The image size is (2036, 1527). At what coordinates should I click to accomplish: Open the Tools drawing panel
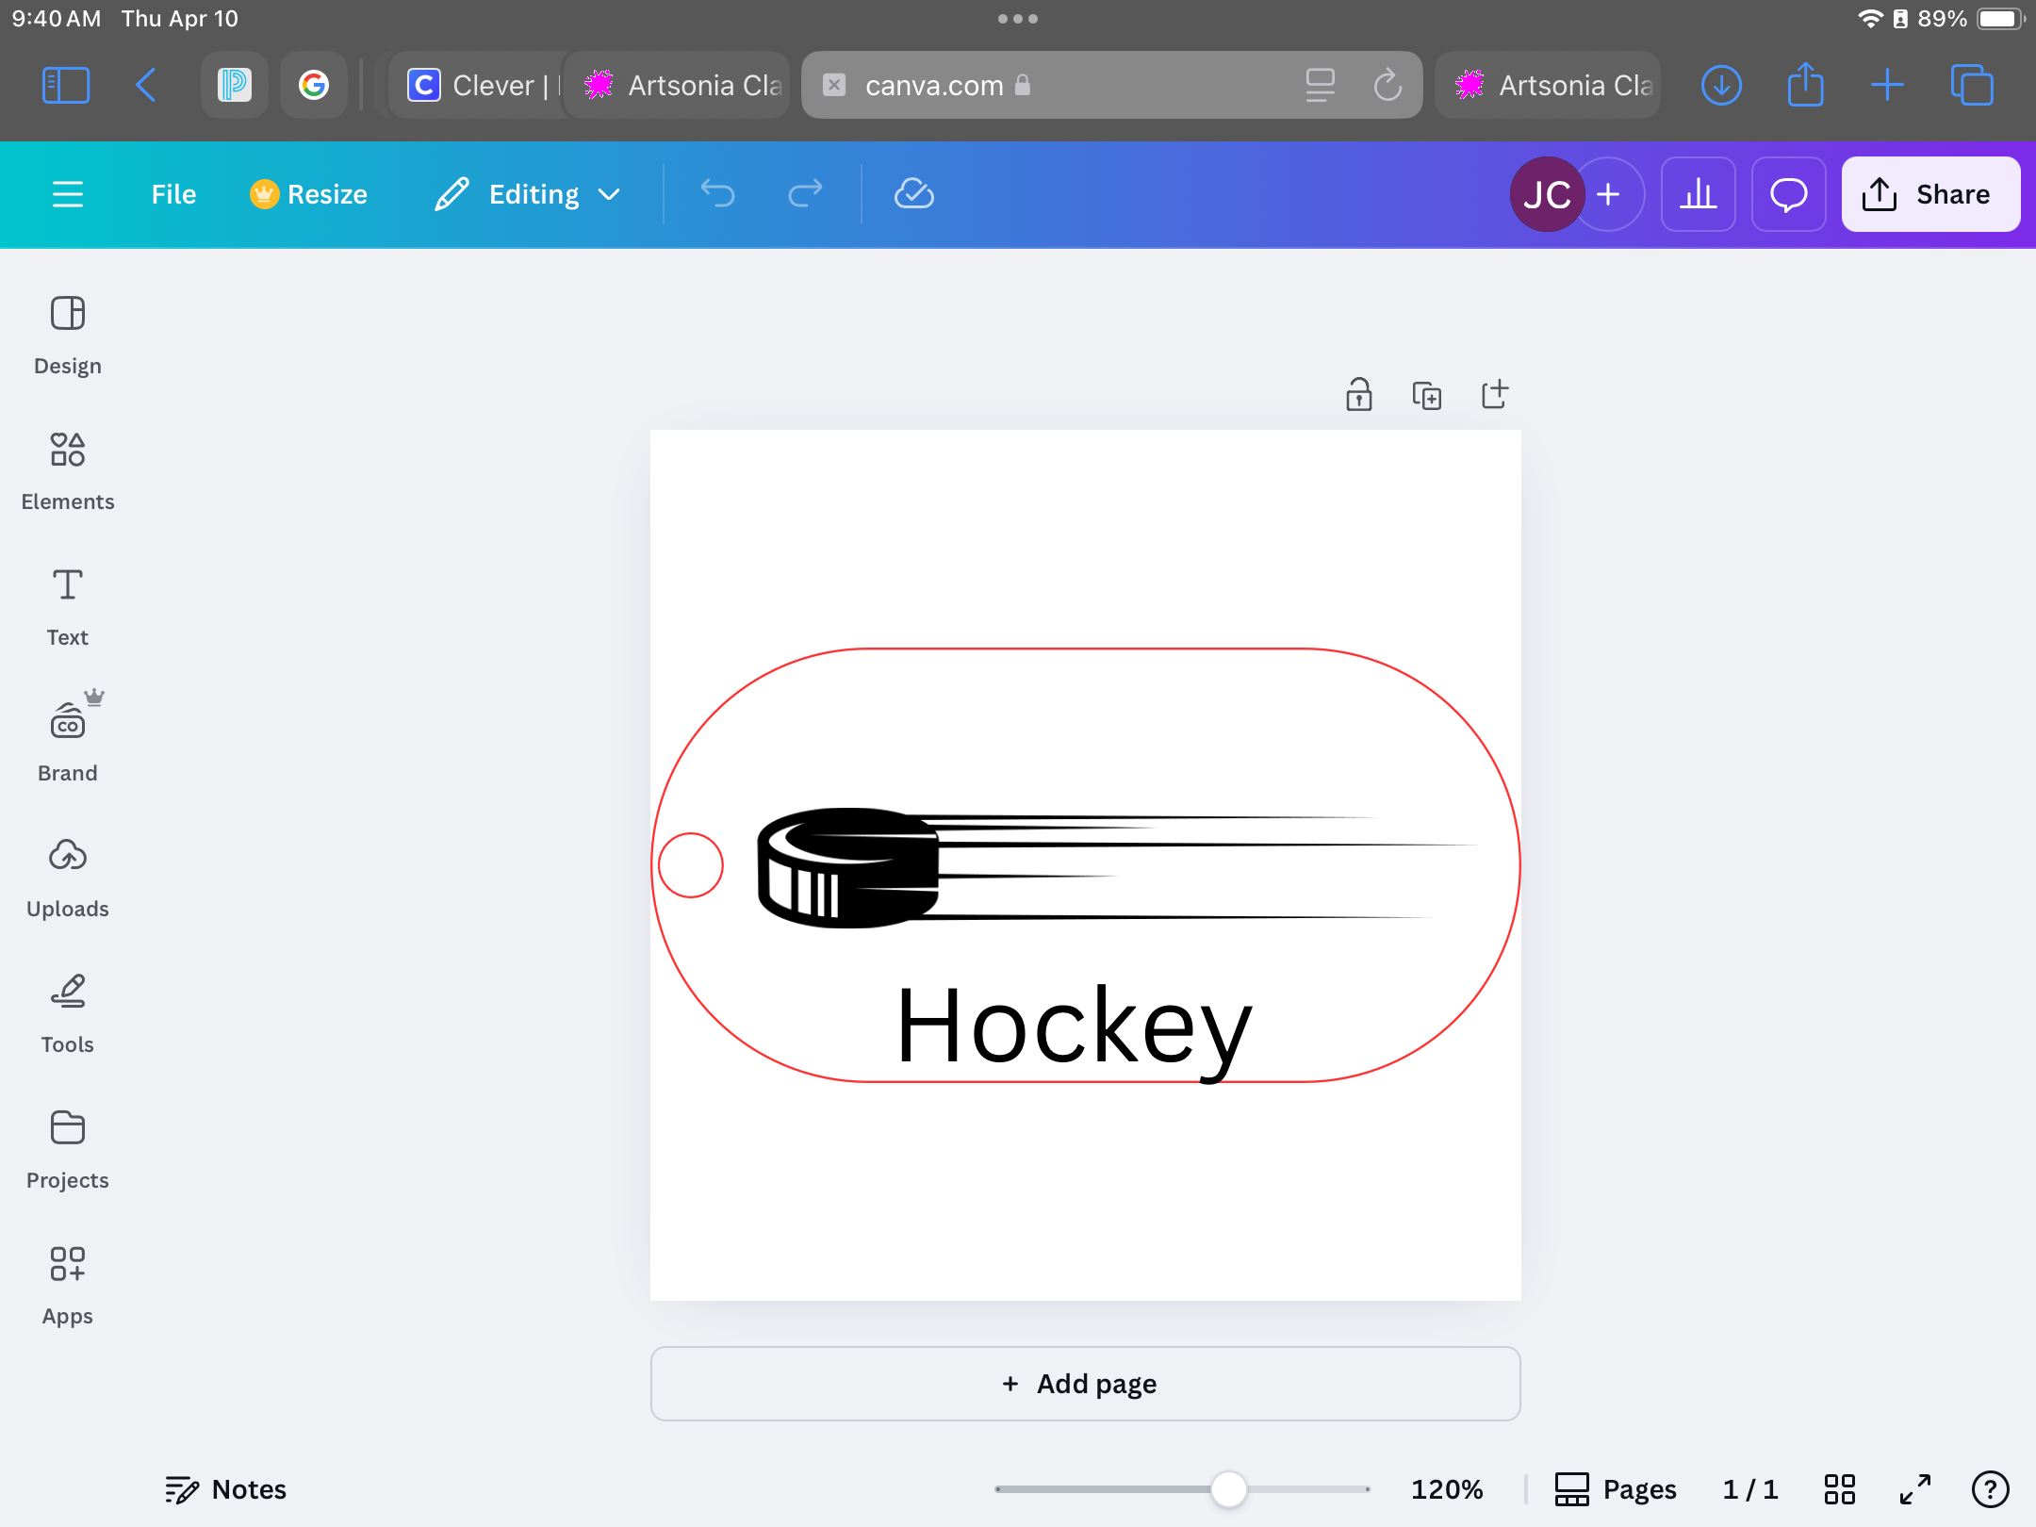point(67,1012)
